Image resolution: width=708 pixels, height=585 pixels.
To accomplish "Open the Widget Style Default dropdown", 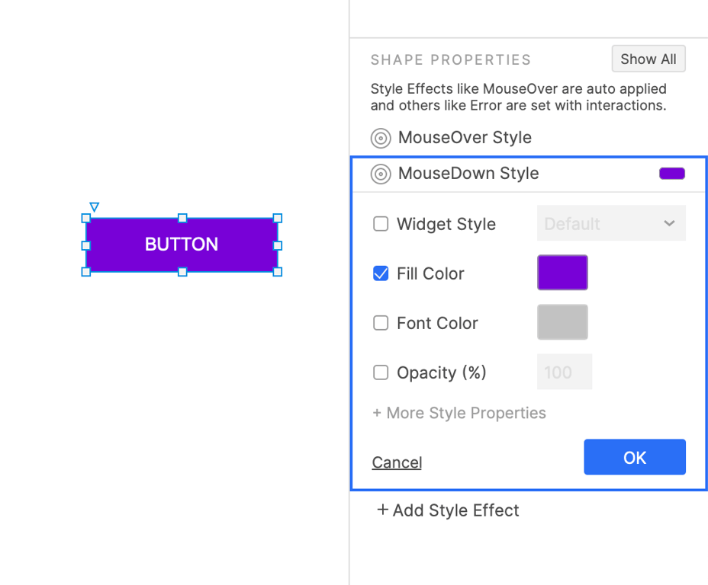I will [x=611, y=224].
